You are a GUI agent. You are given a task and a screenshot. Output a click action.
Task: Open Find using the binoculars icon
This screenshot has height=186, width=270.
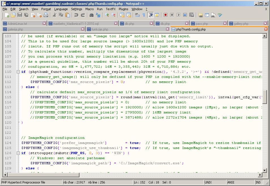click(91, 15)
